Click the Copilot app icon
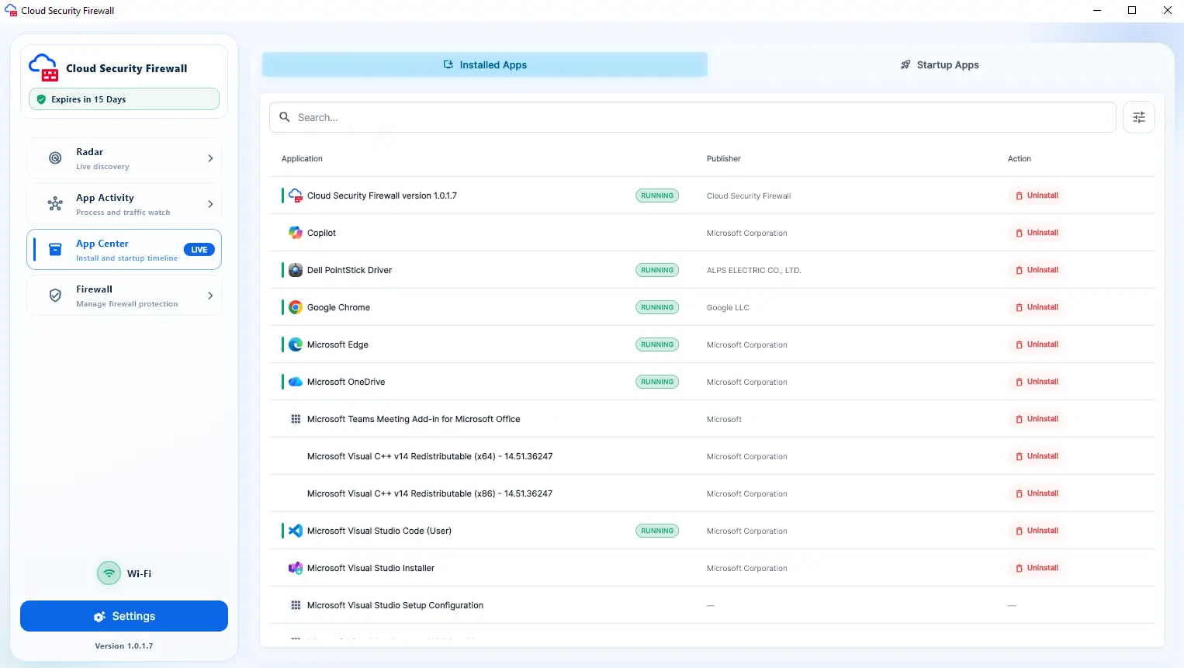1184x668 pixels. coord(296,233)
